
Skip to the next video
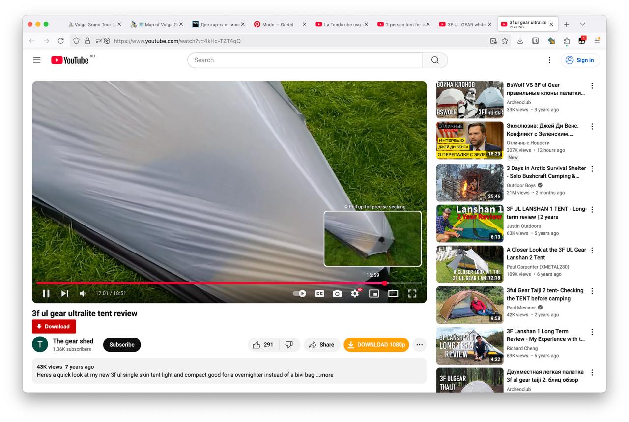pyautogui.click(x=64, y=293)
